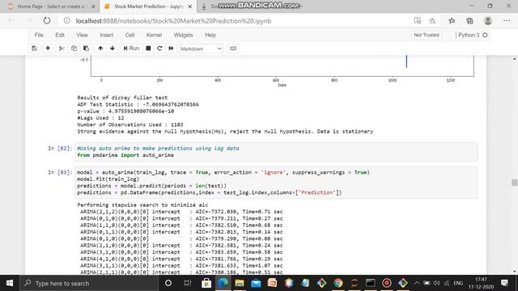Open the Edit menu
Viewport: 518px width, 291px height.
pyautogui.click(x=60, y=35)
